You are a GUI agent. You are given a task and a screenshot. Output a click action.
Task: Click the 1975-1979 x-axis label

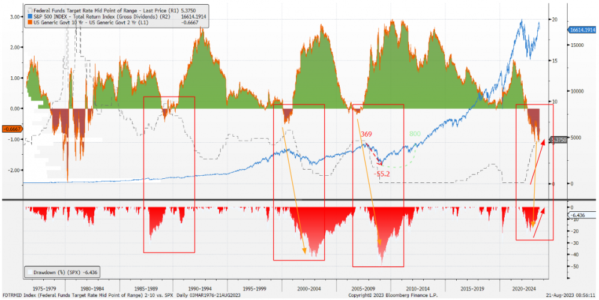[x=46, y=289]
